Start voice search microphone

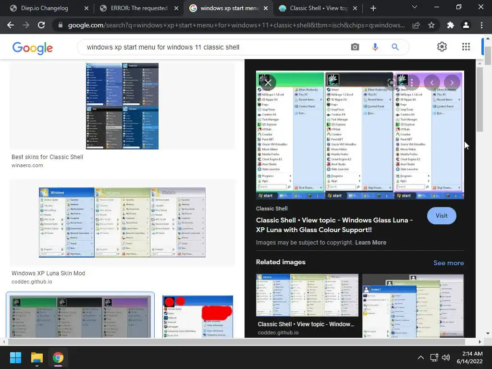coord(375,47)
